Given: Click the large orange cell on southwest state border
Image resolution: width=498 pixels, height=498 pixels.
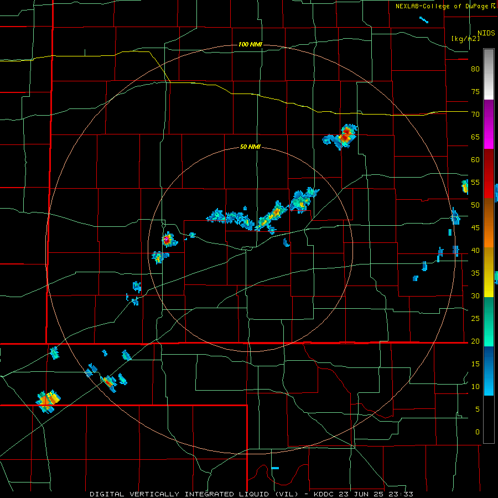Looking at the screenshot, I should click(x=48, y=401).
